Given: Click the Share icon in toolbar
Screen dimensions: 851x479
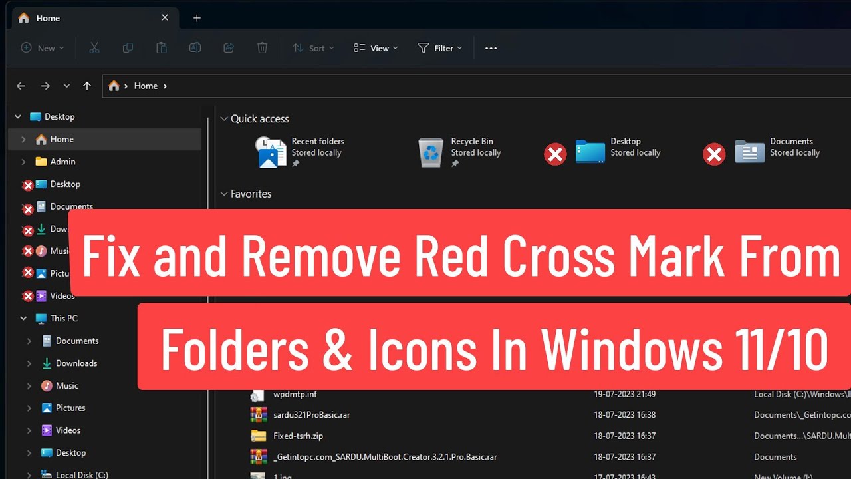Looking at the screenshot, I should click(x=229, y=48).
